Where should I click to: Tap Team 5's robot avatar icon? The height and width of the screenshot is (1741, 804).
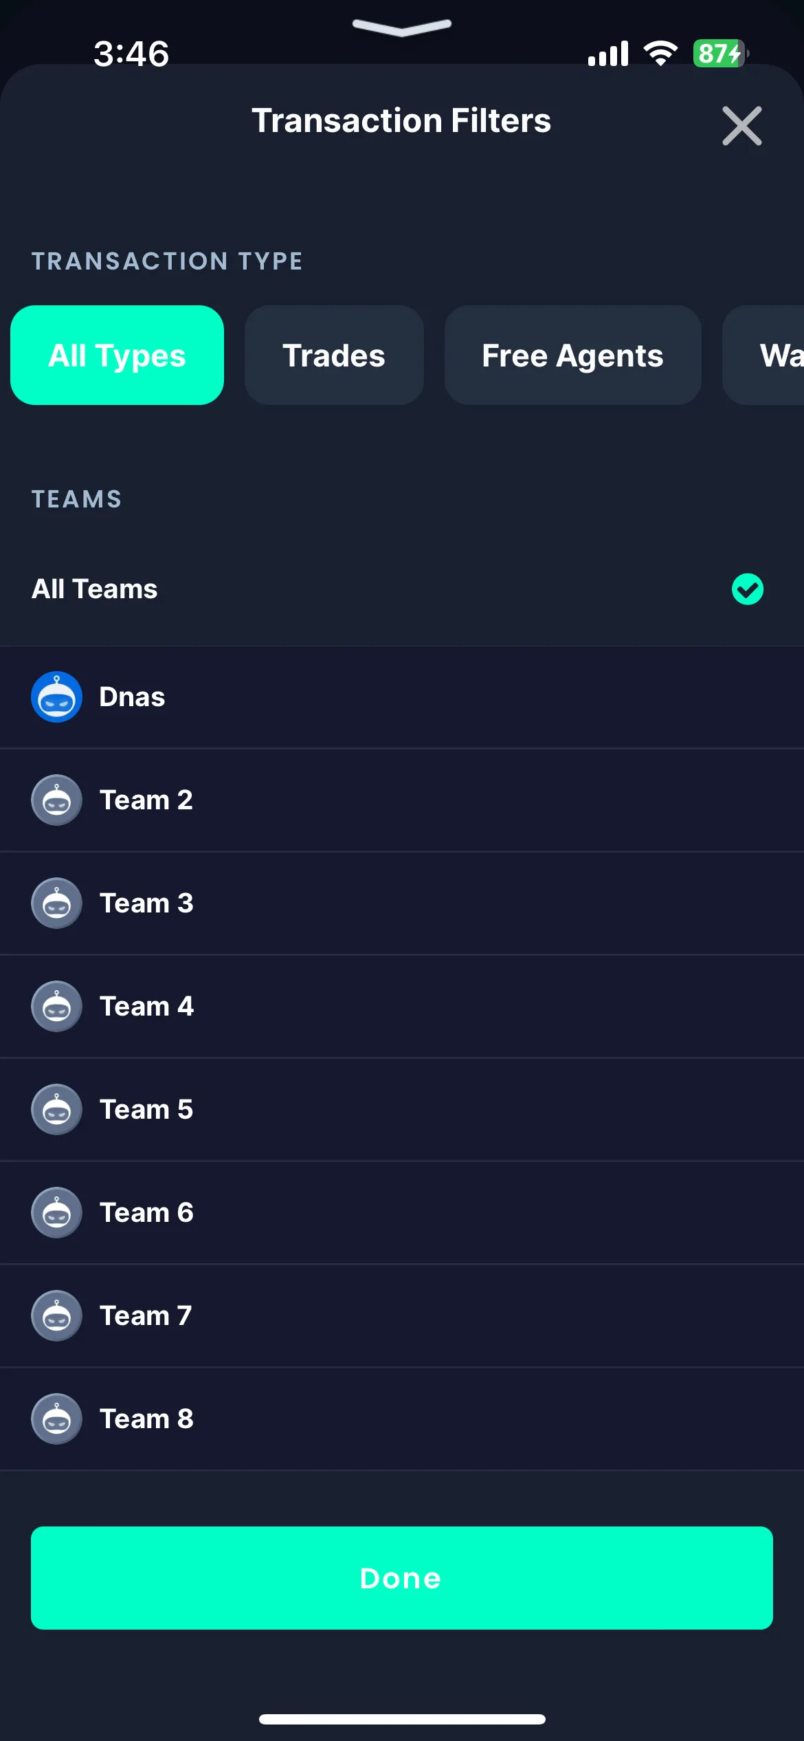pos(56,1109)
